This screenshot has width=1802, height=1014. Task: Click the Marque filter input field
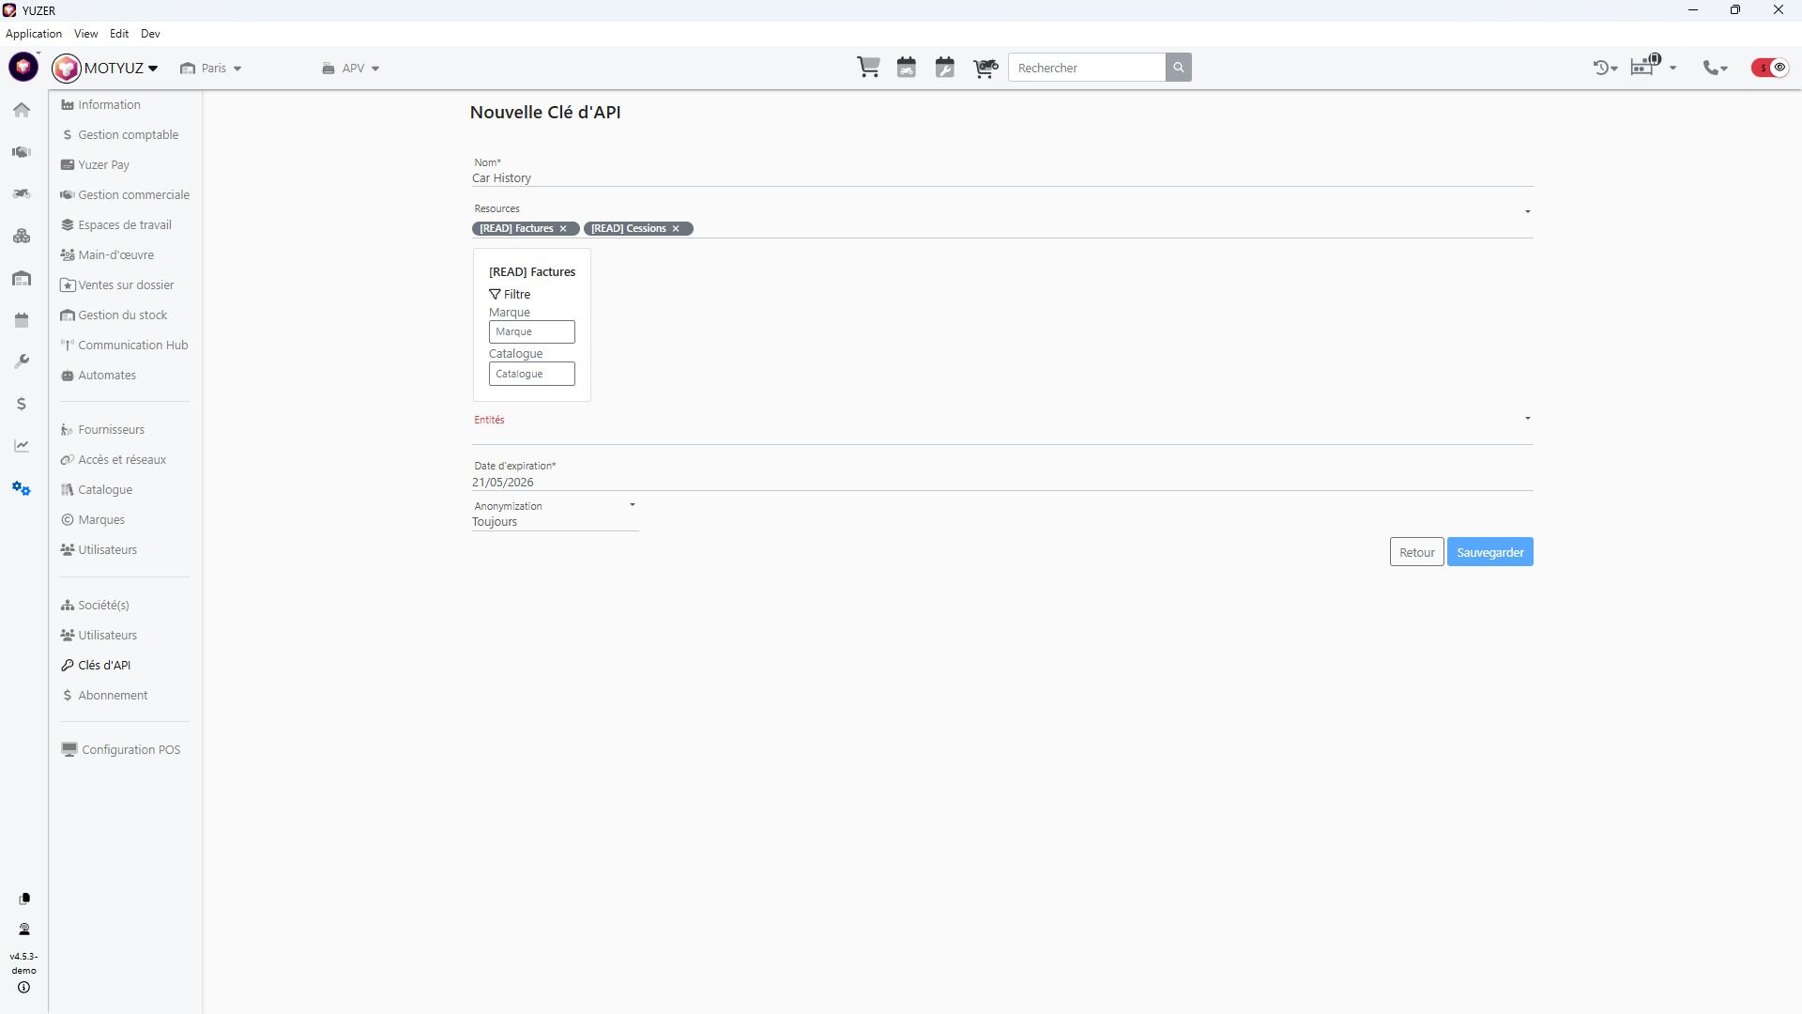pyautogui.click(x=531, y=332)
